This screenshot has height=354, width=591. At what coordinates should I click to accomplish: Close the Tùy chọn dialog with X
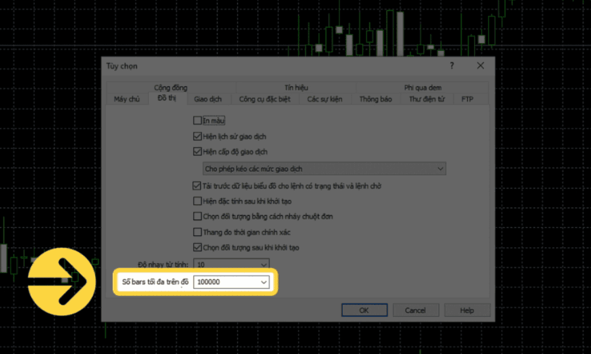[x=480, y=66]
